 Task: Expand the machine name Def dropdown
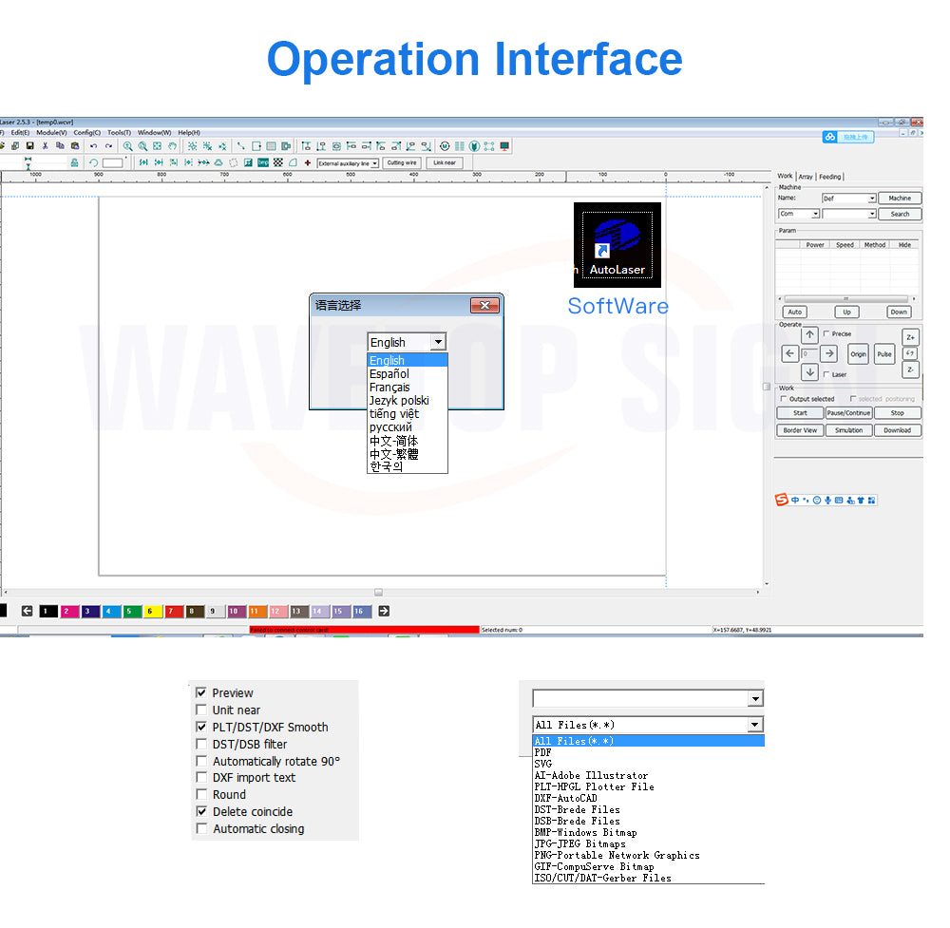point(871,199)
